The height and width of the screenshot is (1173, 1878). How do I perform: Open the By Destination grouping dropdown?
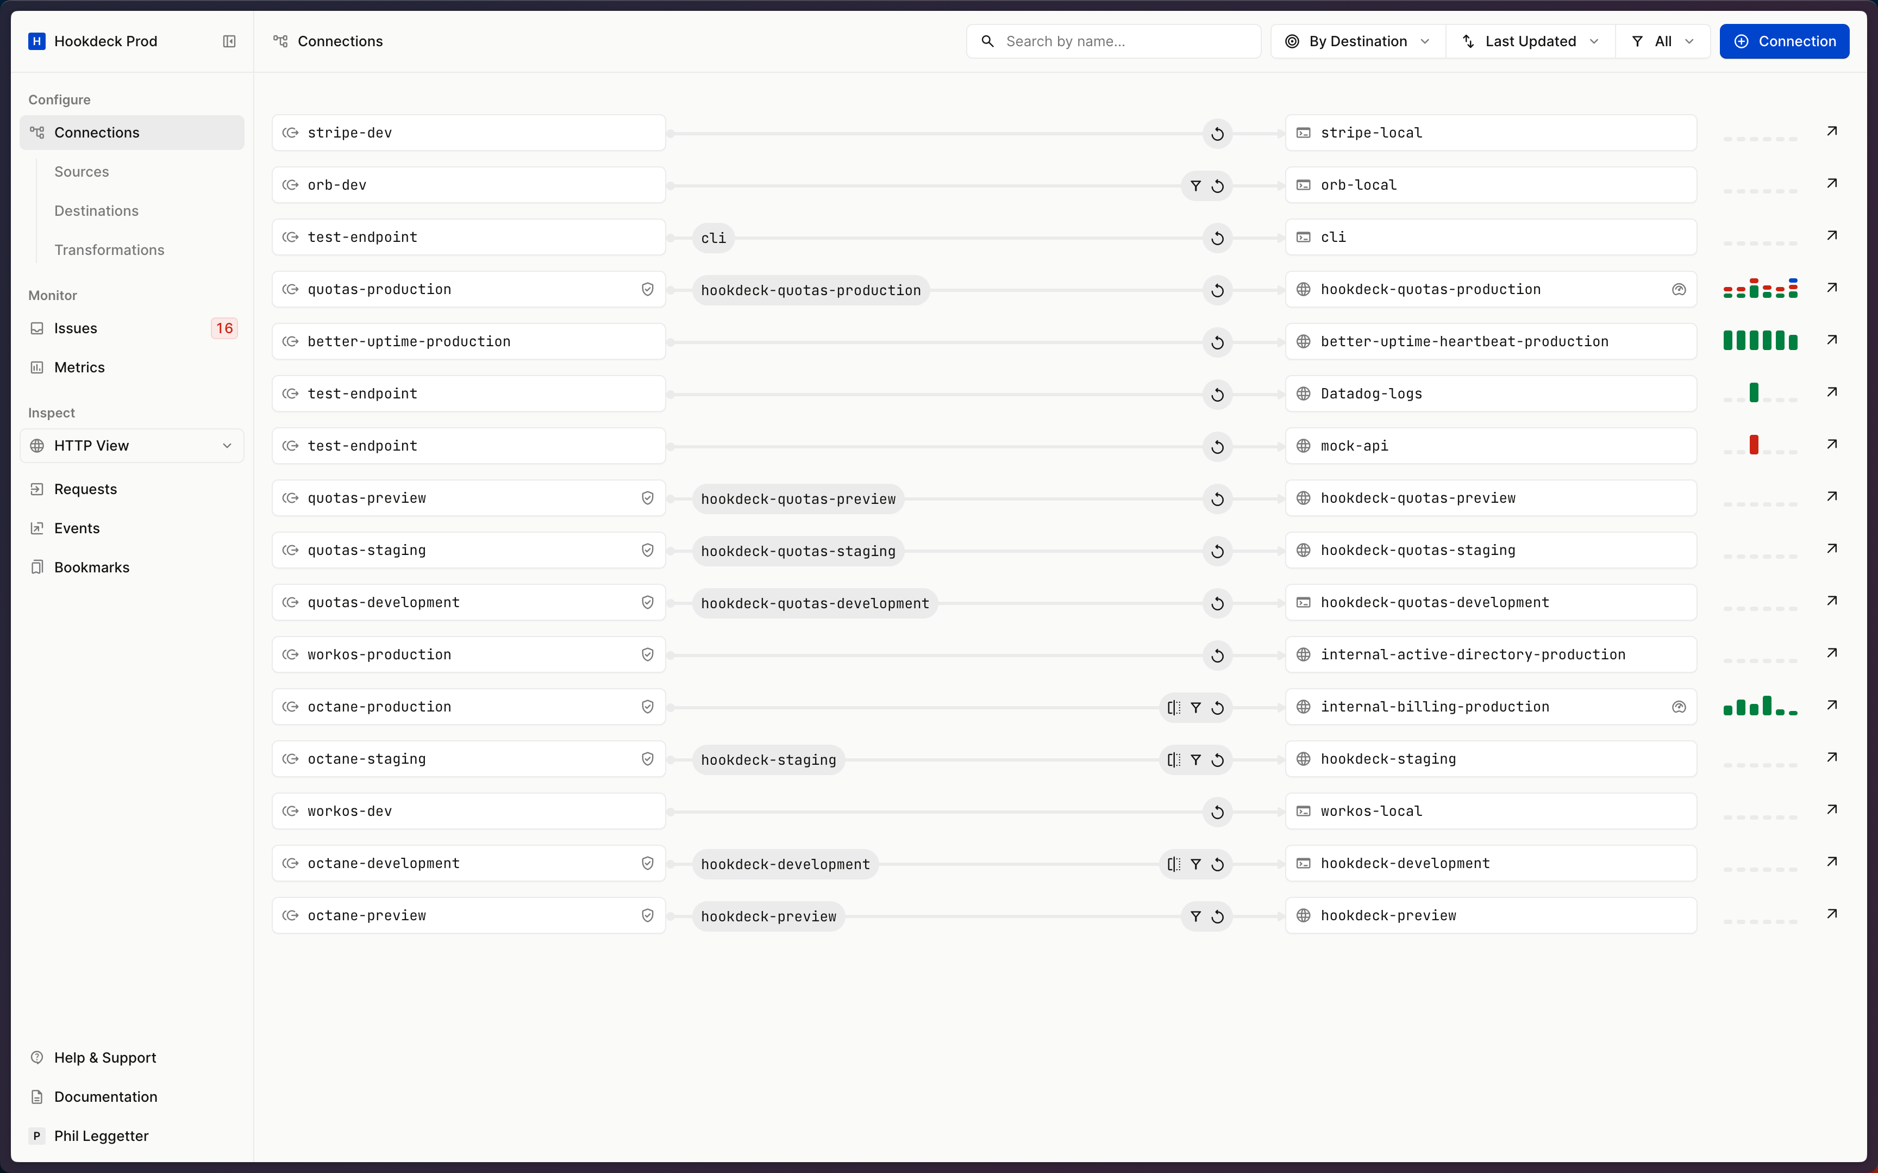click(x=1357, y=41)
